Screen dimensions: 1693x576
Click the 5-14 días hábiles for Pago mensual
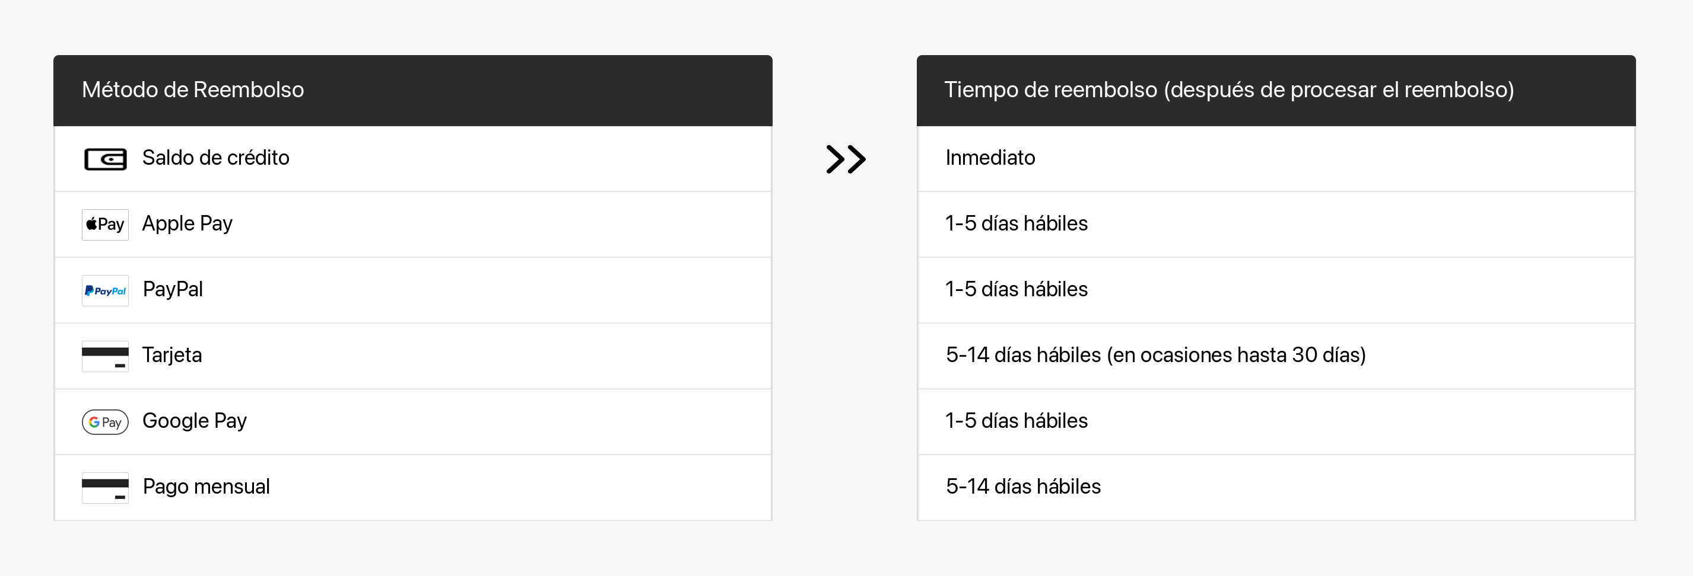[x=1022, y=486]
